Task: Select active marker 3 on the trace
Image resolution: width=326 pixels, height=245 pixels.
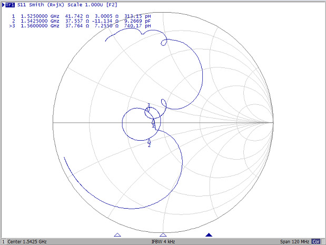Action: pyautogui.click(x=149, y=109)
